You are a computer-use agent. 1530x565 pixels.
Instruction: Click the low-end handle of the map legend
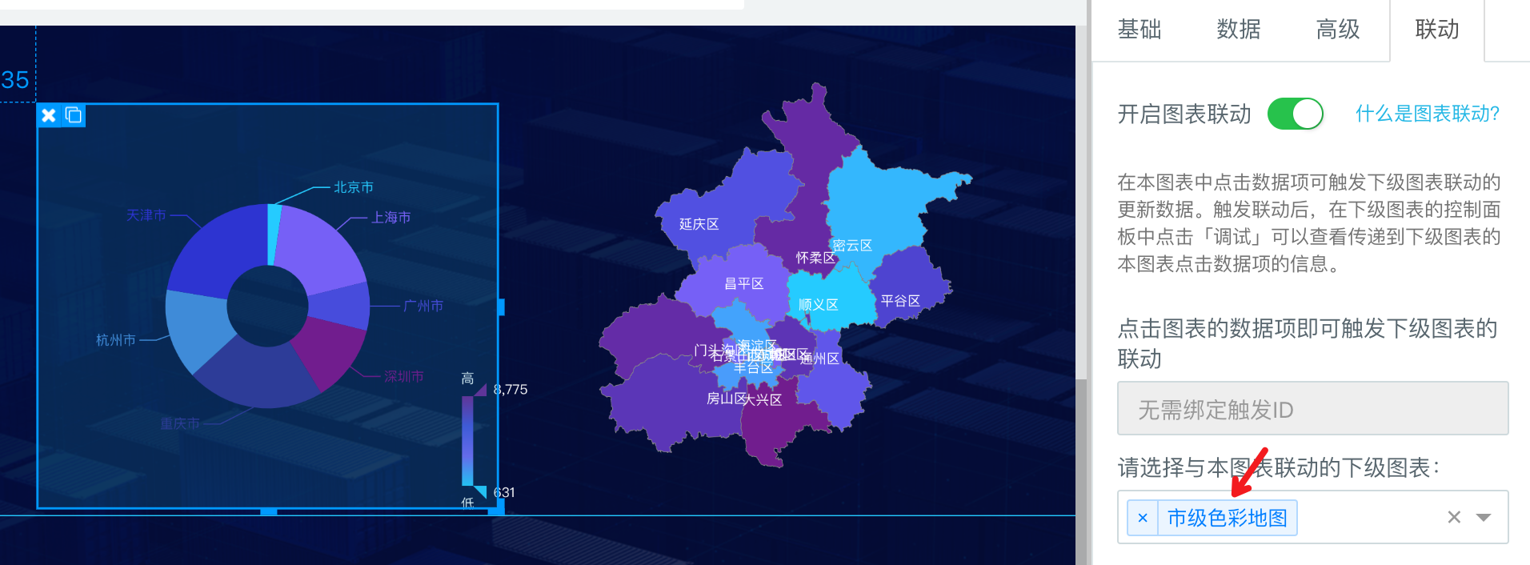pos(480,491)
